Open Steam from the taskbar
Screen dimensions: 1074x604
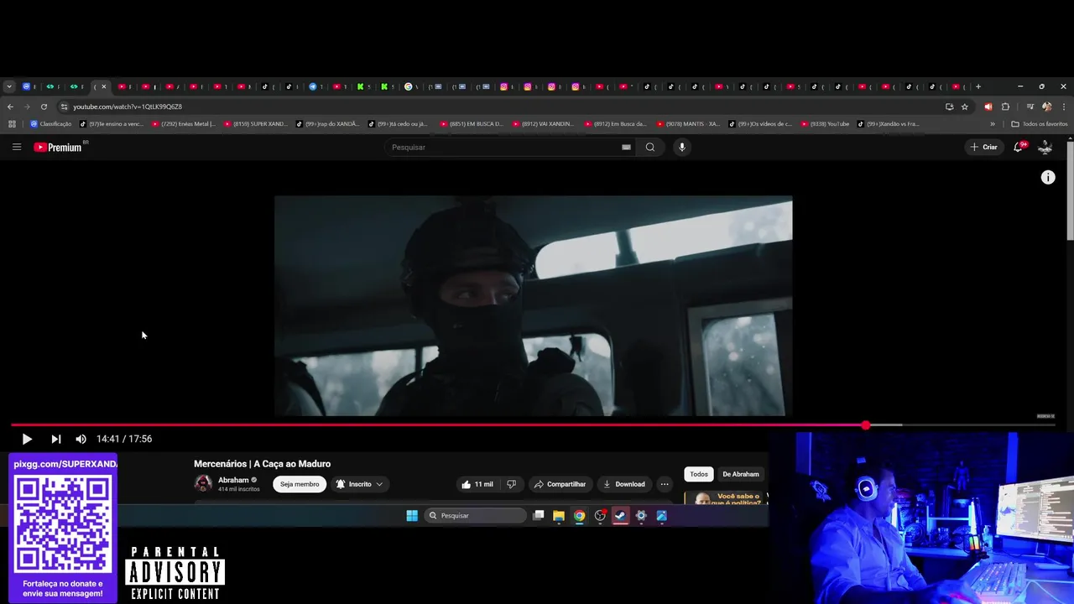620,515
